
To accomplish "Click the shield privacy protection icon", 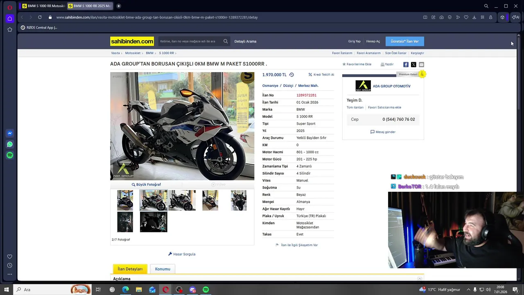I will click(x=449, y=17).
